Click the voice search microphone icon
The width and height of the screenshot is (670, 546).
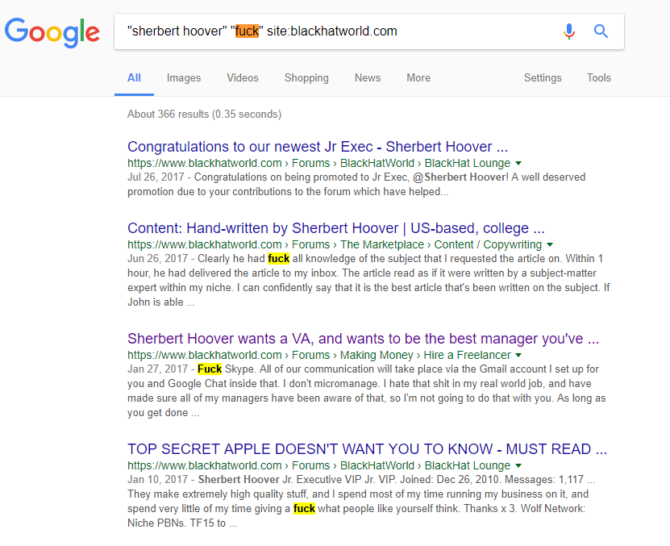click(569, 31)
